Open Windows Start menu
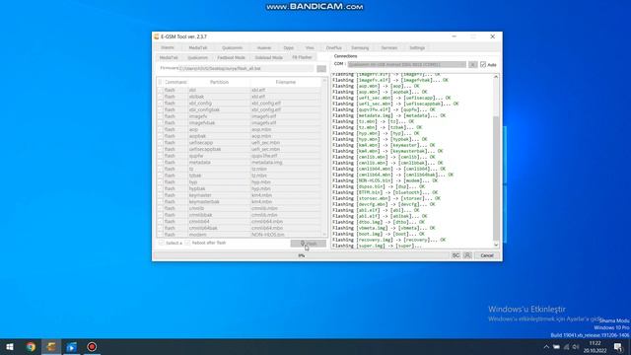 point(10,347)
